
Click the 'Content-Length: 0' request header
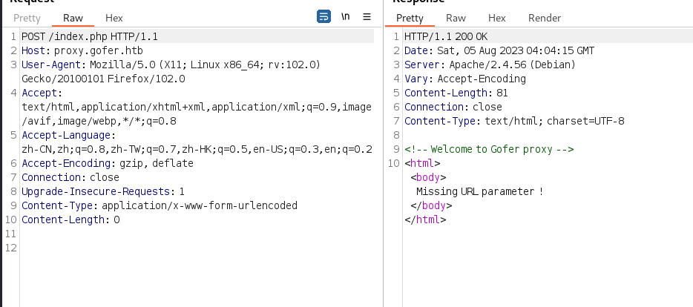coord(70,220)
